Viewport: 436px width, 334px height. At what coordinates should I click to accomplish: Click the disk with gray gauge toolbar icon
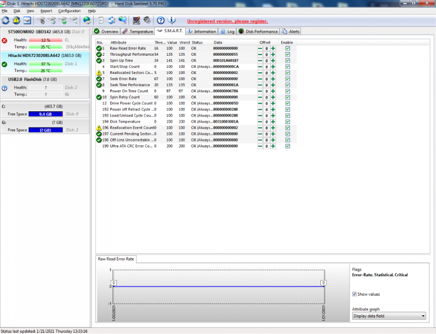click(41, 20)
